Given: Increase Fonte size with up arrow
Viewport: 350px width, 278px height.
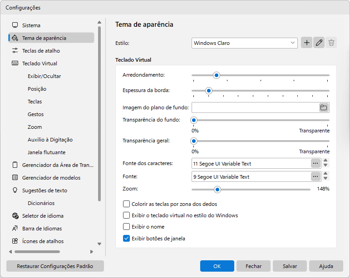Looking at the screenshot, I should click(x=325, y=174).
